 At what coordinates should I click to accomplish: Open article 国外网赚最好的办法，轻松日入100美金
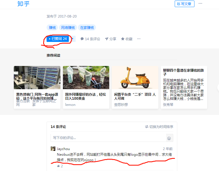86,96
